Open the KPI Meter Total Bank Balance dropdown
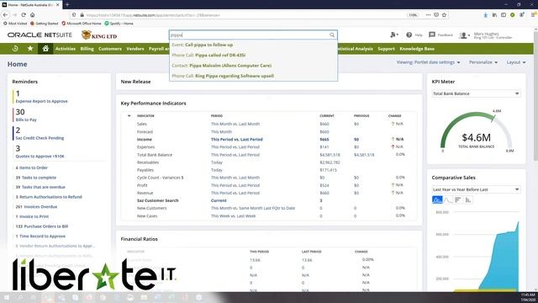 476,93
